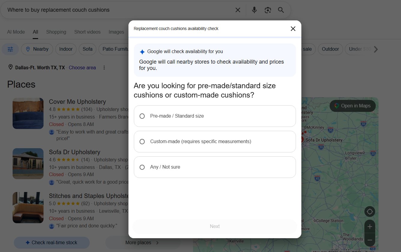Open Cover Me Upholstery listing

(77, 102)
